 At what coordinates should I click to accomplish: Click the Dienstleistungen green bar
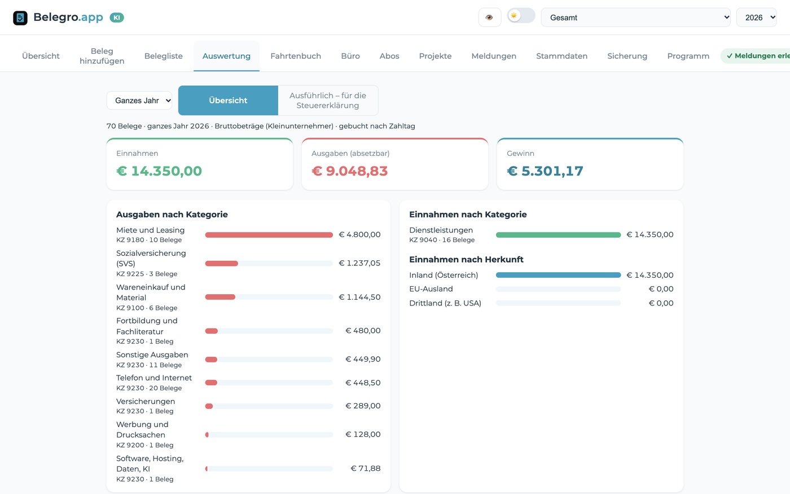pos(558,235)
